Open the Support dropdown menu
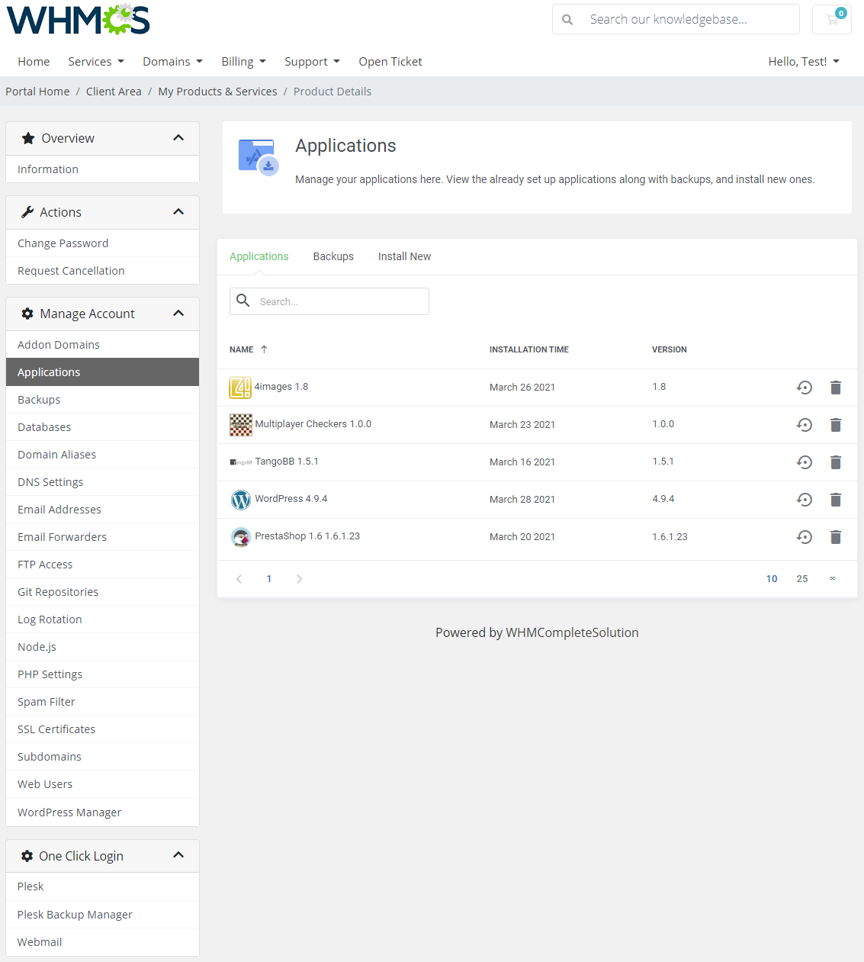This screenshot has width=864, height=962. click(x=313, y=62)
